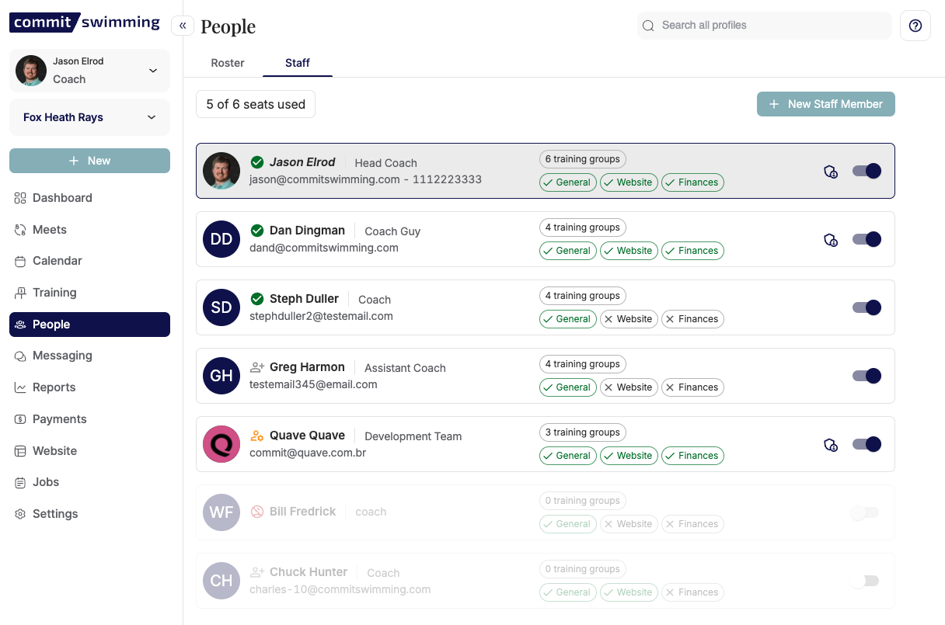Click the shield icon on Jason Elrod's row
945x625 pixels.
coord(831,172)
